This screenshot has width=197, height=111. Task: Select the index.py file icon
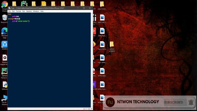[5, 86]
